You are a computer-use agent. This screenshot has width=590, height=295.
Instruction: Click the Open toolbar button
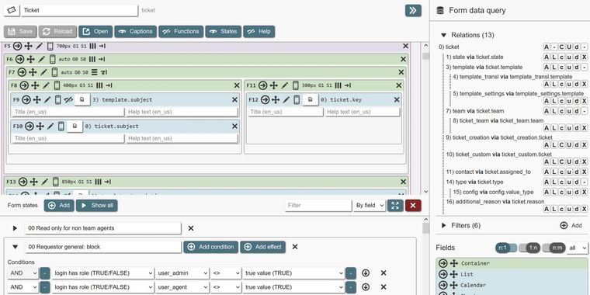pyautogui.click(x=95, y=32)
